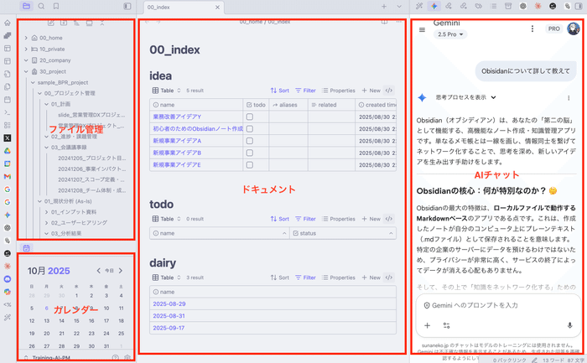
Task: Click the red Claude starburst icon in right tab bar
Action: point(538,6)
